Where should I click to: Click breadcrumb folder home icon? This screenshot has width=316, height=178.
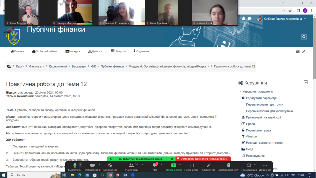[x=9, y=66]
